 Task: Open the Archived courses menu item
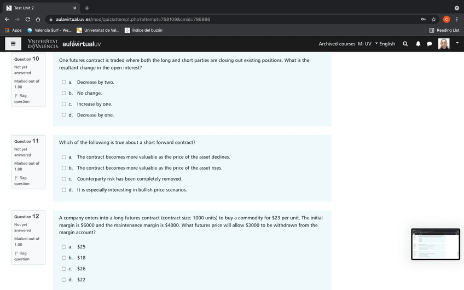click(337, 44)
